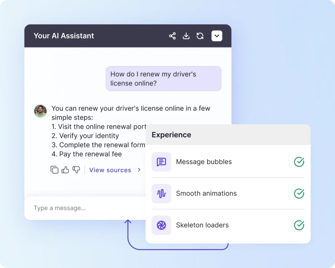Open the View sources link

coord(110,170)
